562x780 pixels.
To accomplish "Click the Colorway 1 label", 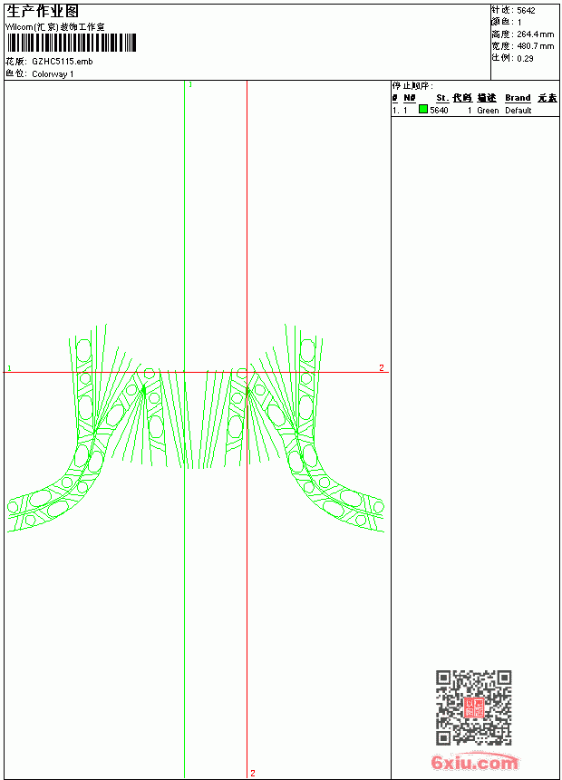I will [53, 74].
